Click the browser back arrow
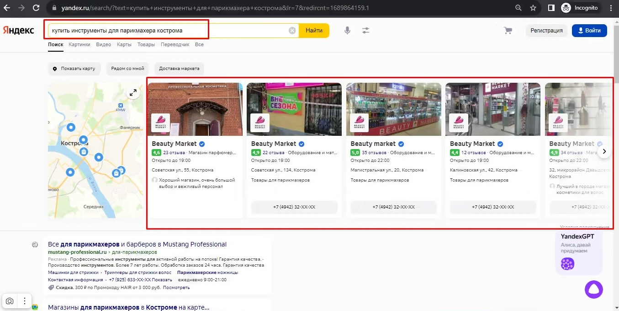 (8, 8)
